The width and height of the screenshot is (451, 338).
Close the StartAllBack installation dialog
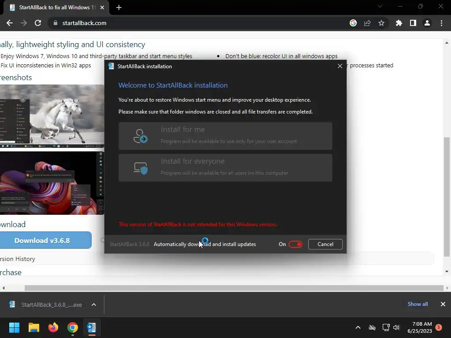pos(340,66)
